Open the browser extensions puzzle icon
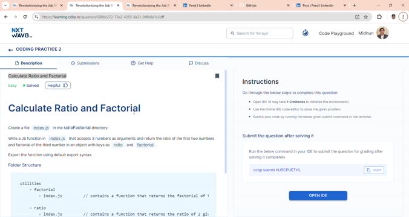Screen dimensions: 409x217 379,17
